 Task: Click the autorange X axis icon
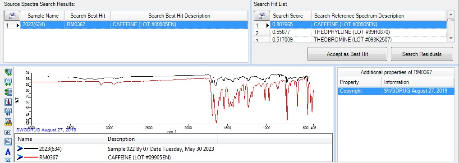click(8, 82)
